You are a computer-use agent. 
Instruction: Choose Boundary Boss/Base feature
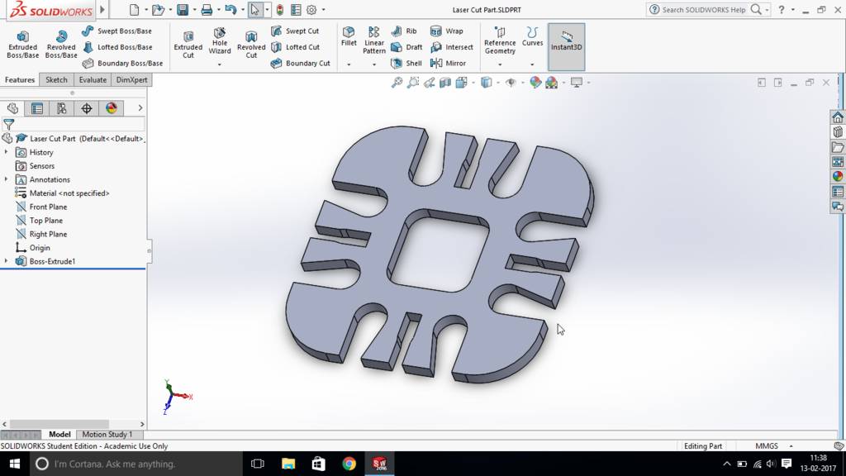pyautogui.click(x=122, y=63)
